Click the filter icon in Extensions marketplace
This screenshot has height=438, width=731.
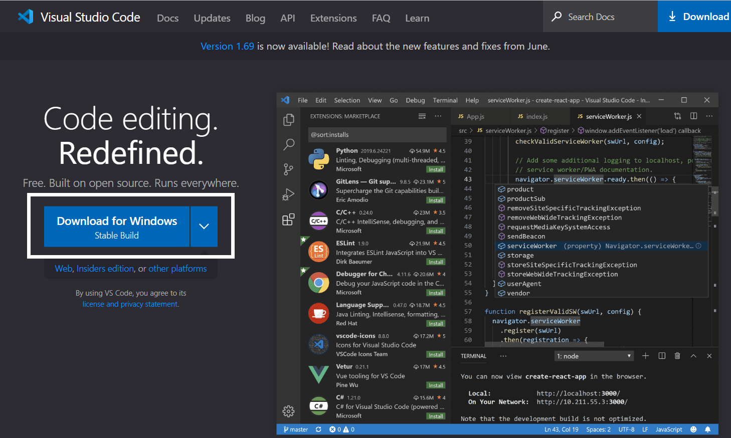click(x=422, y=116)
